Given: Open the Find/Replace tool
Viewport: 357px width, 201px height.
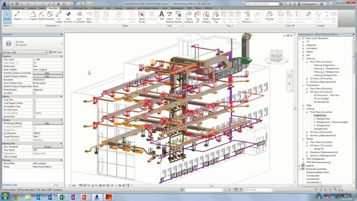Looking at the screenshot, I should coord(178,17).
